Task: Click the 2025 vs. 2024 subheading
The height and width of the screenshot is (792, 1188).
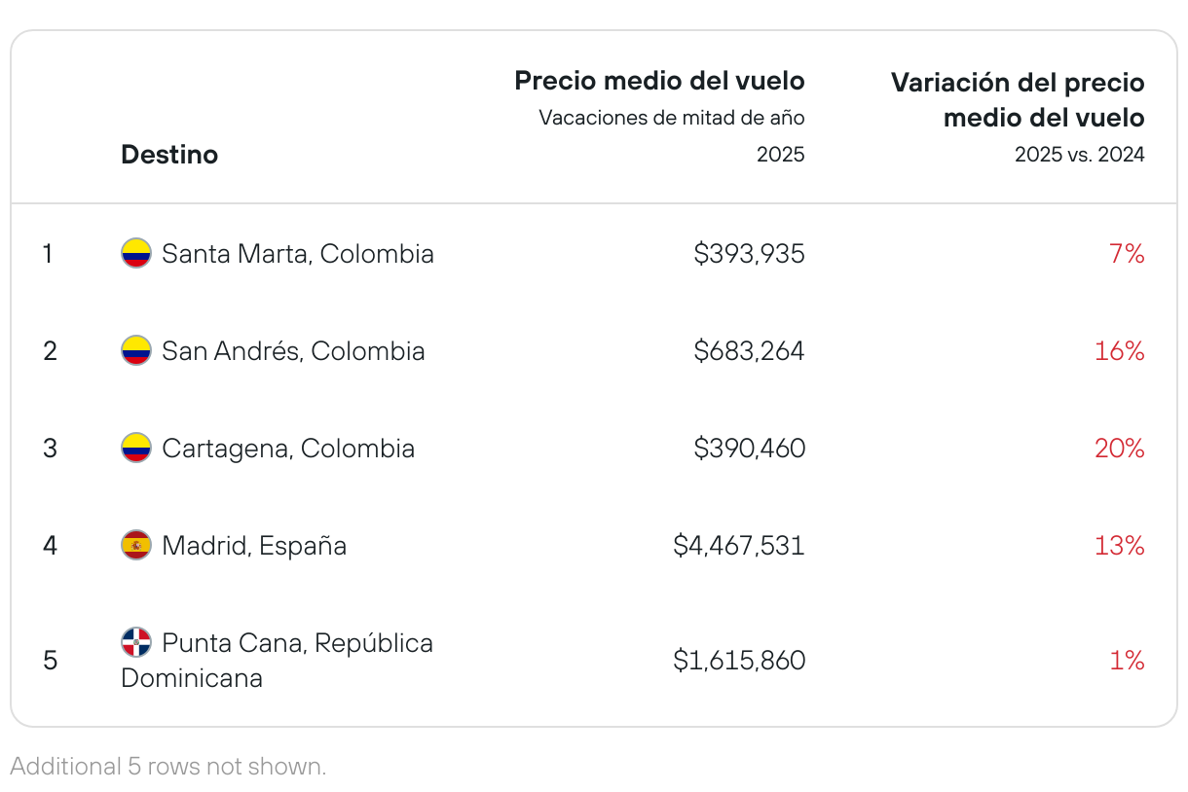Action: point(1080,154)
